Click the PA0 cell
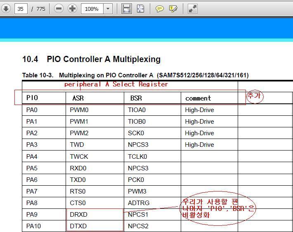The image size is (293, 232). tap(44, 110)
